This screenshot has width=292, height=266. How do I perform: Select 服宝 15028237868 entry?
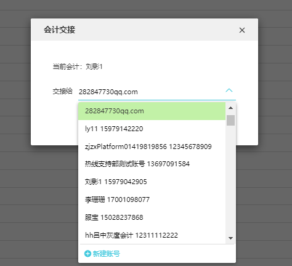[x=152, y=217]
